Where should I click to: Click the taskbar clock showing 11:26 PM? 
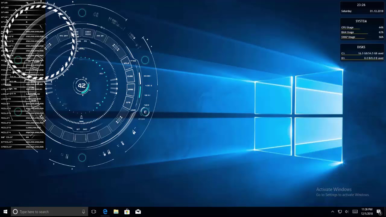pyautogui.click(x=367, y=212)
